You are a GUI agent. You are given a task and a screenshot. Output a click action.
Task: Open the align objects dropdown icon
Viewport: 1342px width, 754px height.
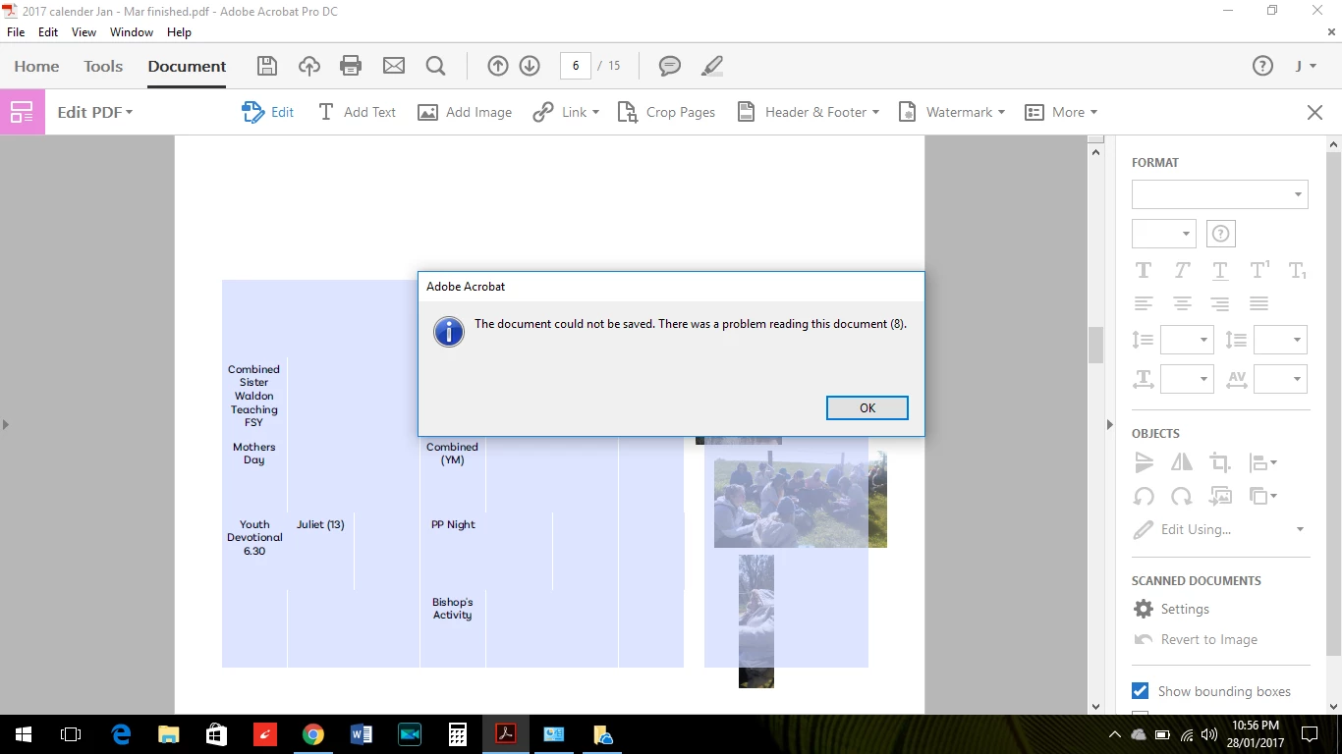[x=1262, y=462]
